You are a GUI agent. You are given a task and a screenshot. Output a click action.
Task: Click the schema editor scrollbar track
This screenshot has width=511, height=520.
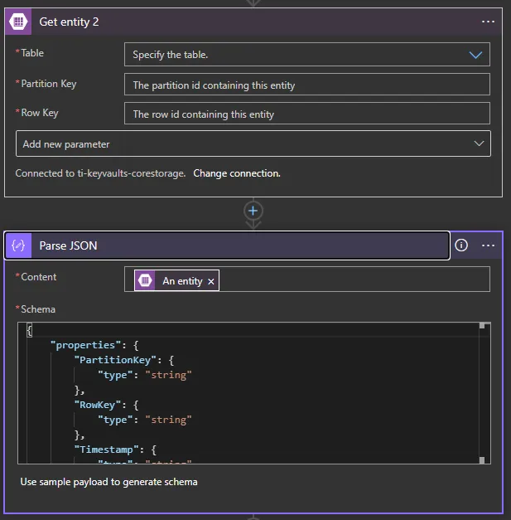pyautogui.click(x=482, y=392)
